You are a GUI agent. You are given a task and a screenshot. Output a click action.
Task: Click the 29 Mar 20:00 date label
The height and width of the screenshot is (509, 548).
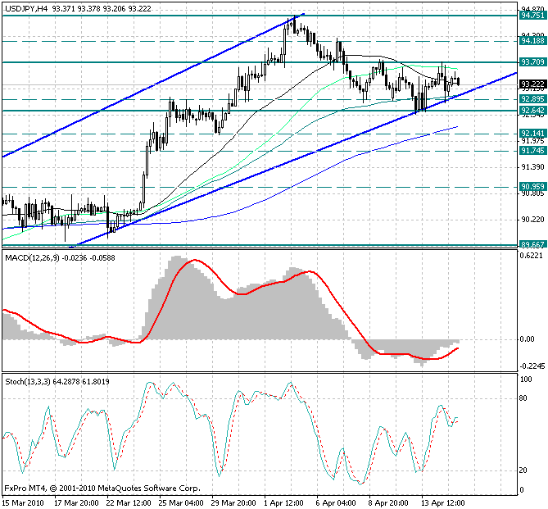pyautogui.click(x=233, y=503)
